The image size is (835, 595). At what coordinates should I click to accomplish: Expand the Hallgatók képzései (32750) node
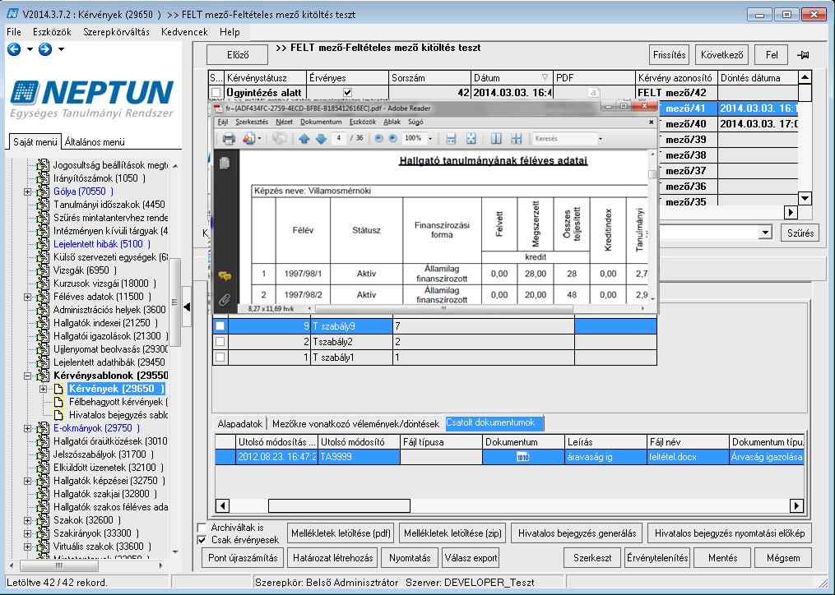pos(28,481)
